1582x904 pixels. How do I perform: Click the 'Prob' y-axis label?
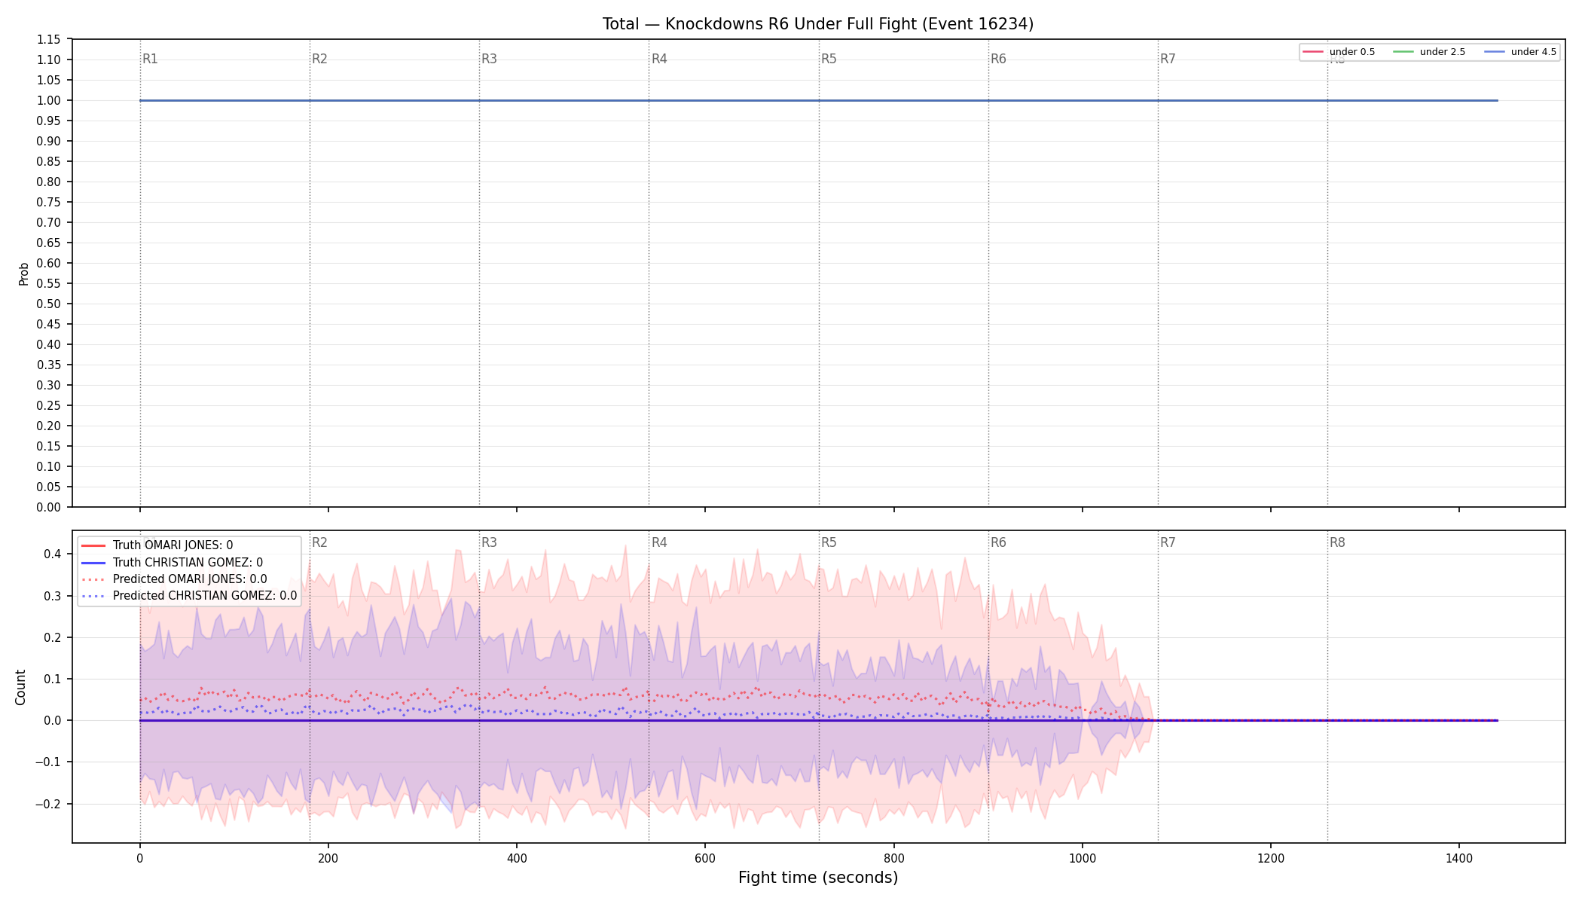pos(23,273)
